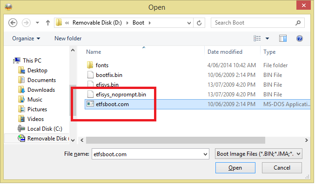Click the fonts folder icon
The height and width of the screenshot is (184, 315).
[x=90, y=65]
